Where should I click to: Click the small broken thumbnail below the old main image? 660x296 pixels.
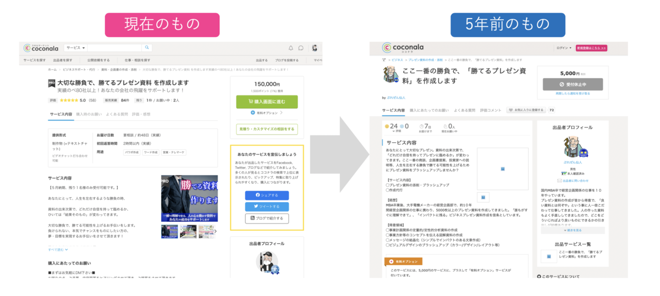(482, 197)
